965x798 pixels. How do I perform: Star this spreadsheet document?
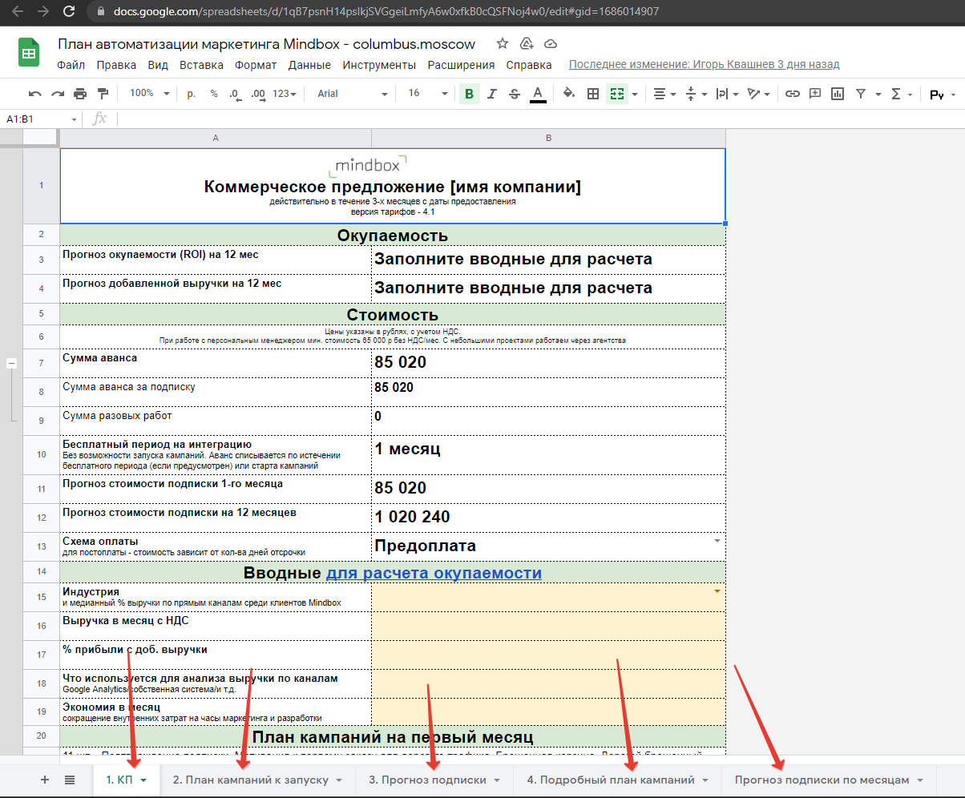coord(503,44)
